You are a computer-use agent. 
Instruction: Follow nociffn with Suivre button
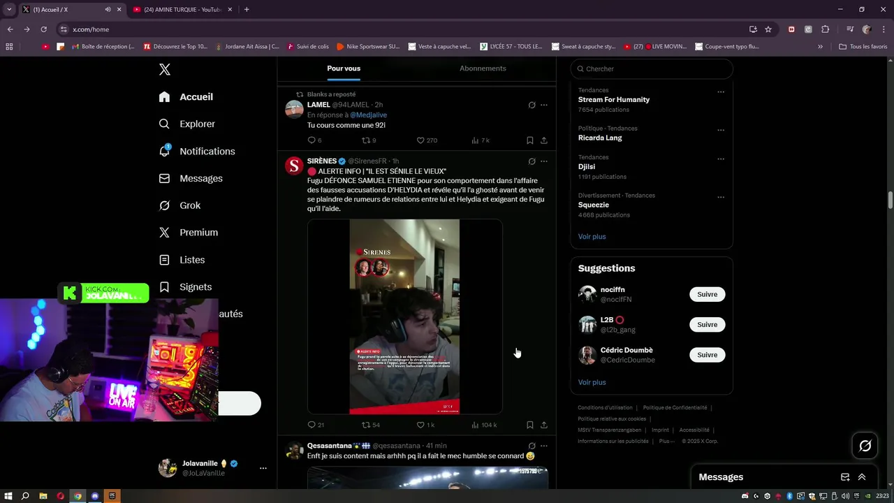click(707, 294)
